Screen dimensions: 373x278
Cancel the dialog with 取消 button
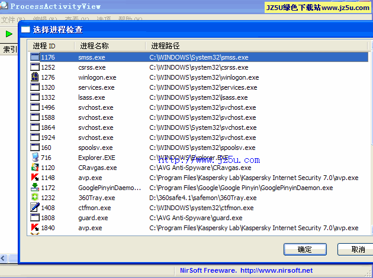tap(355, 249)
